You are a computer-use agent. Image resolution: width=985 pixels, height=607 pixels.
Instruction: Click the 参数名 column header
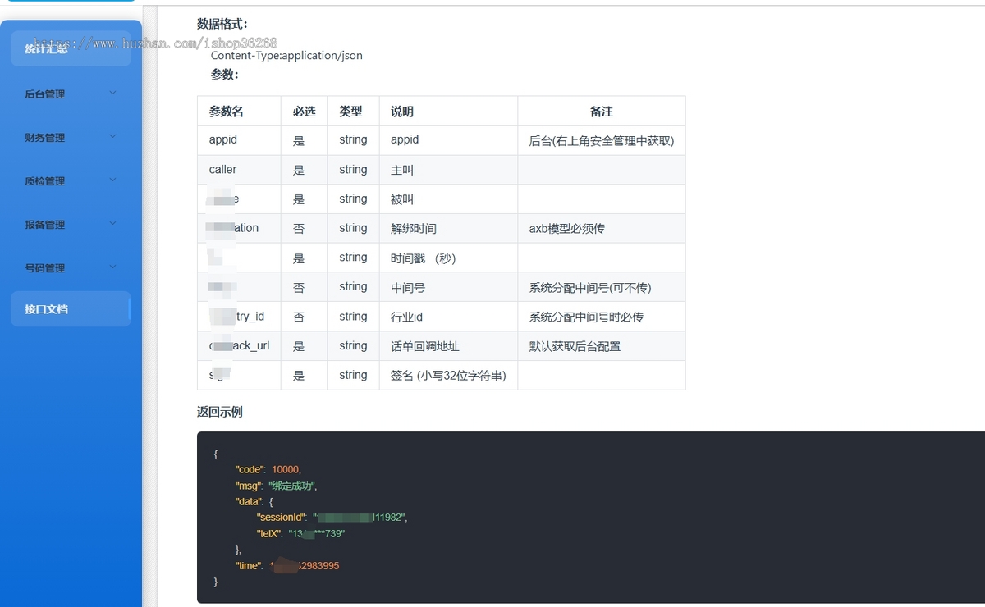point(239,111)
